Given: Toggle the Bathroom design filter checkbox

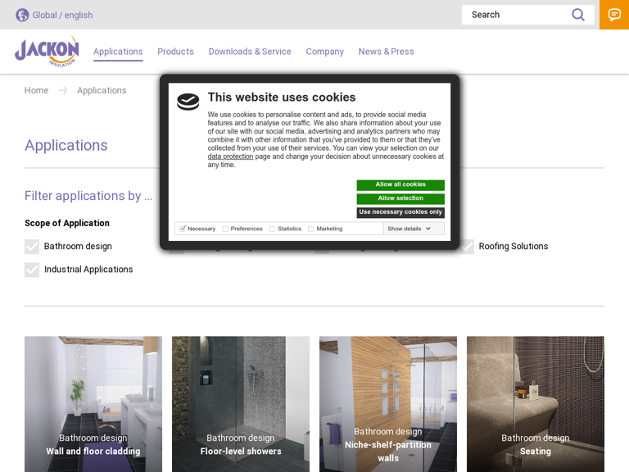Looking at the screenshot, I should coord(32,247).
